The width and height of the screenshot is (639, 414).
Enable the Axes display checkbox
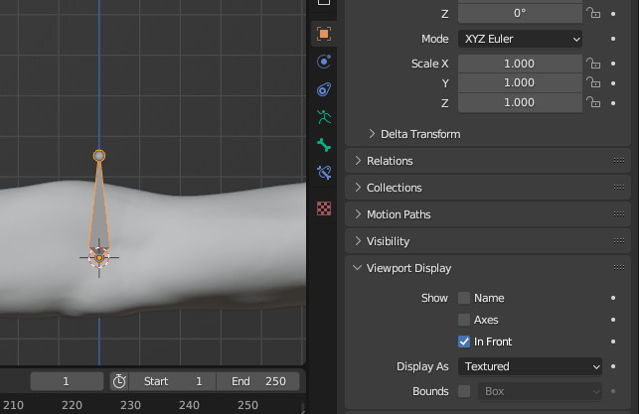(x=464, y=320)
